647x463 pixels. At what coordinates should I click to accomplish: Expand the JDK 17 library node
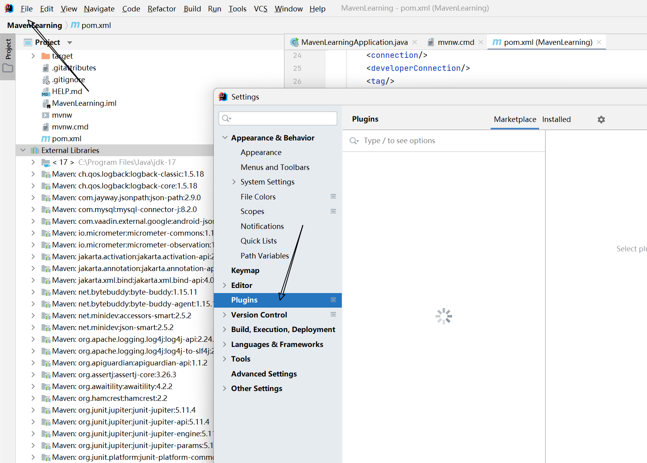(x=33, y=162)
